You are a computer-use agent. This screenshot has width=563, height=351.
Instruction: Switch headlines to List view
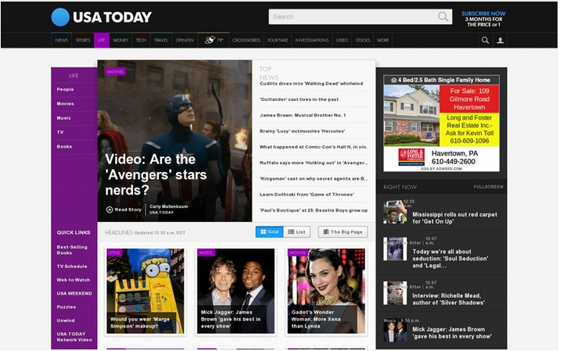coord(297,232)
